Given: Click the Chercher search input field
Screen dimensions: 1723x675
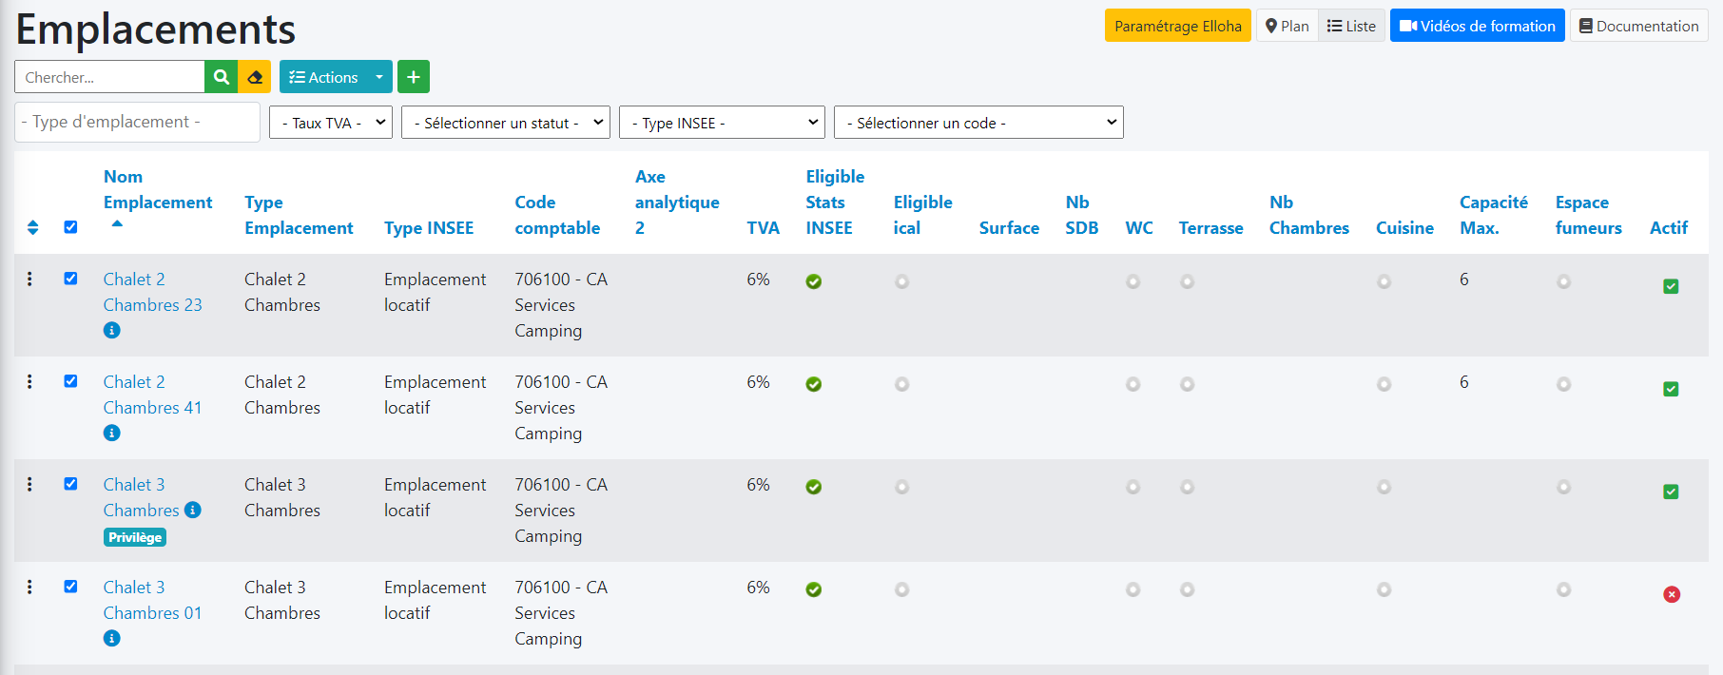Looking at the screenshot, I should (x=109, y=77).
